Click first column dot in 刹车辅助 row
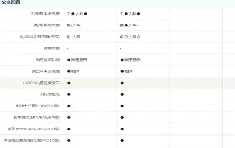This screenshot has width=235, height=148. (x=69, y=118)
